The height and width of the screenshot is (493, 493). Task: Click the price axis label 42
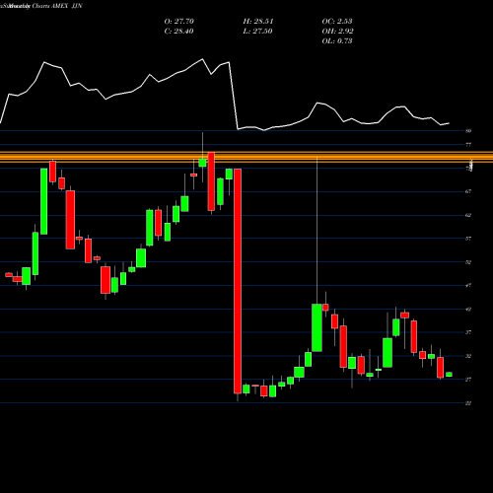(468, 310)
